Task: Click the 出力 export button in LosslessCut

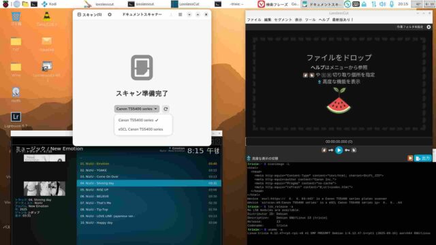Action: tap(423, 159)
